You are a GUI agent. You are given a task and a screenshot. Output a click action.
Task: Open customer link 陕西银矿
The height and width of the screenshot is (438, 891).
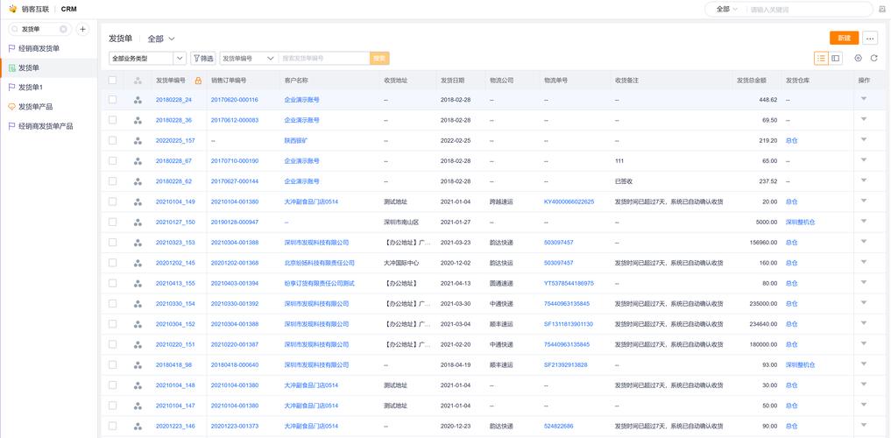pos(295,141)
